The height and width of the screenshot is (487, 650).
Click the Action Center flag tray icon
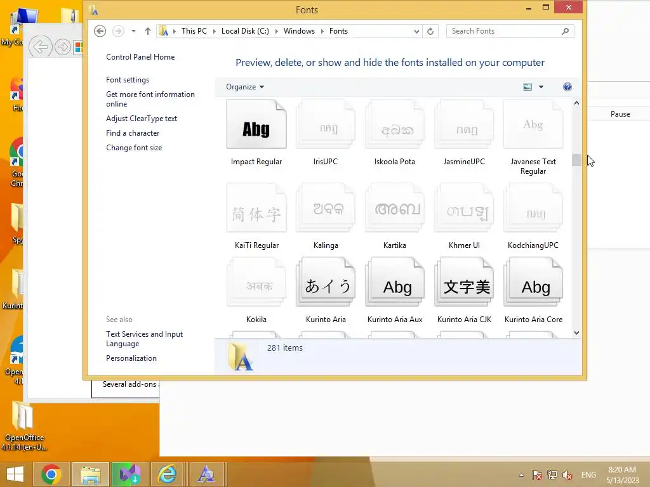(537, 475)
